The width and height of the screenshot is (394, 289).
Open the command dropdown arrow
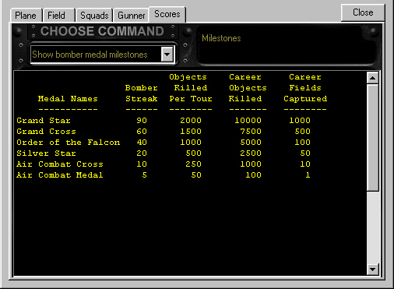pos(167,55)
